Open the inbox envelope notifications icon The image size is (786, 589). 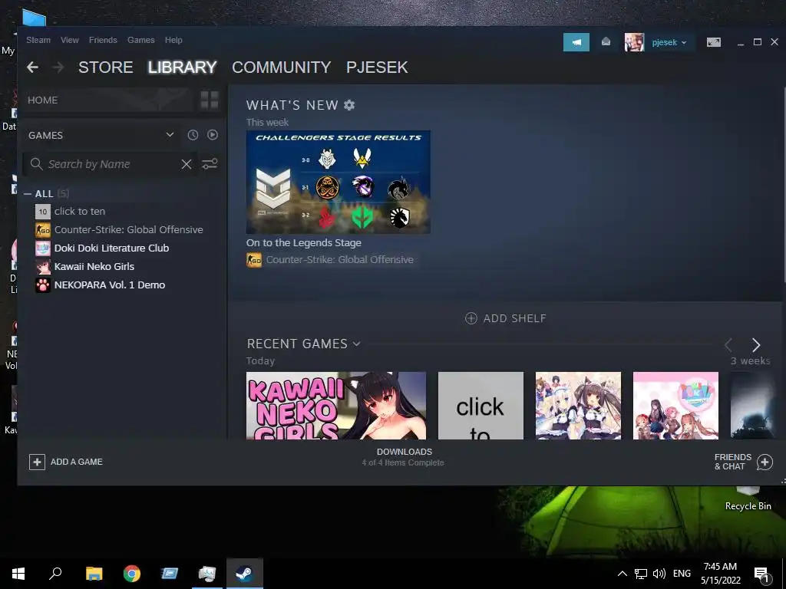click(606, 42)
